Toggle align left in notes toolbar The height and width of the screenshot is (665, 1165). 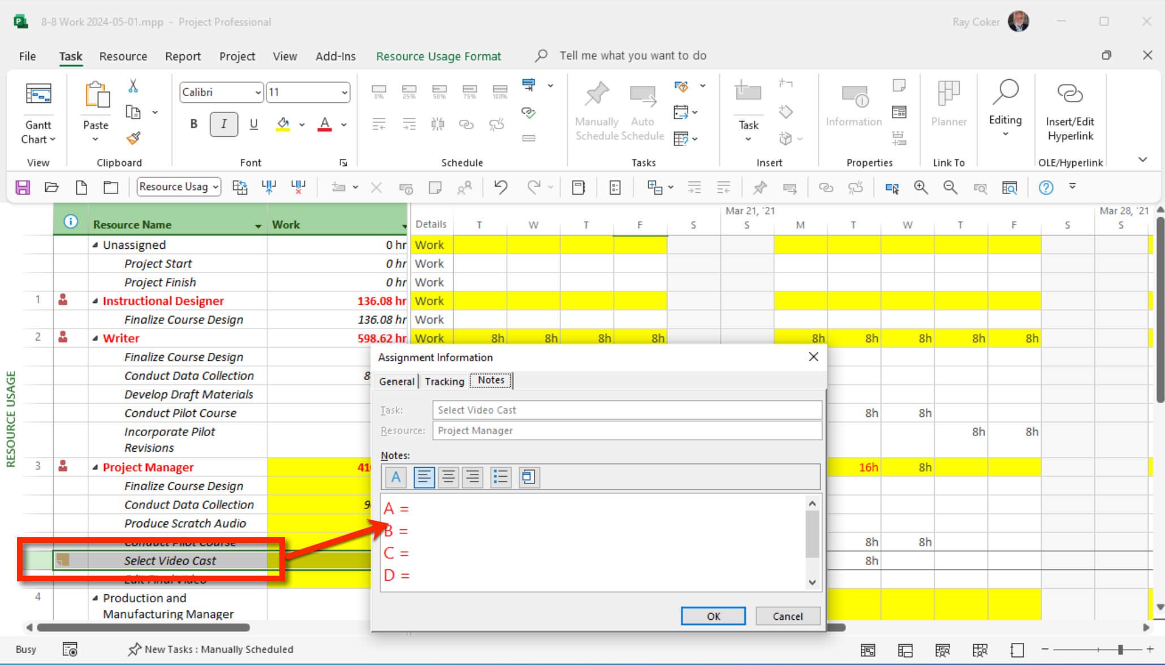[x=424, y=477]
